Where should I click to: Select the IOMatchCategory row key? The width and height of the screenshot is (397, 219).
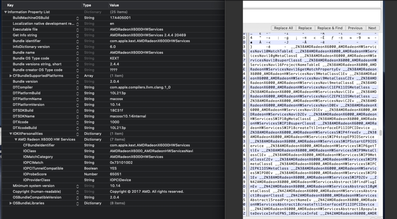[x=38, y=157]
